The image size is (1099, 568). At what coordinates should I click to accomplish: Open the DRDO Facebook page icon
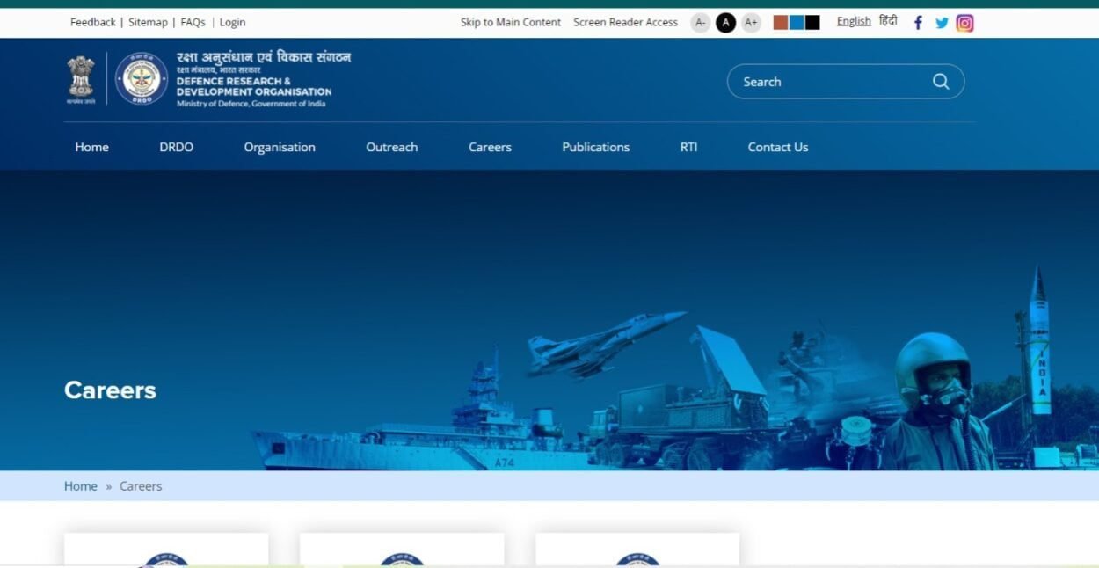(918, 23)
